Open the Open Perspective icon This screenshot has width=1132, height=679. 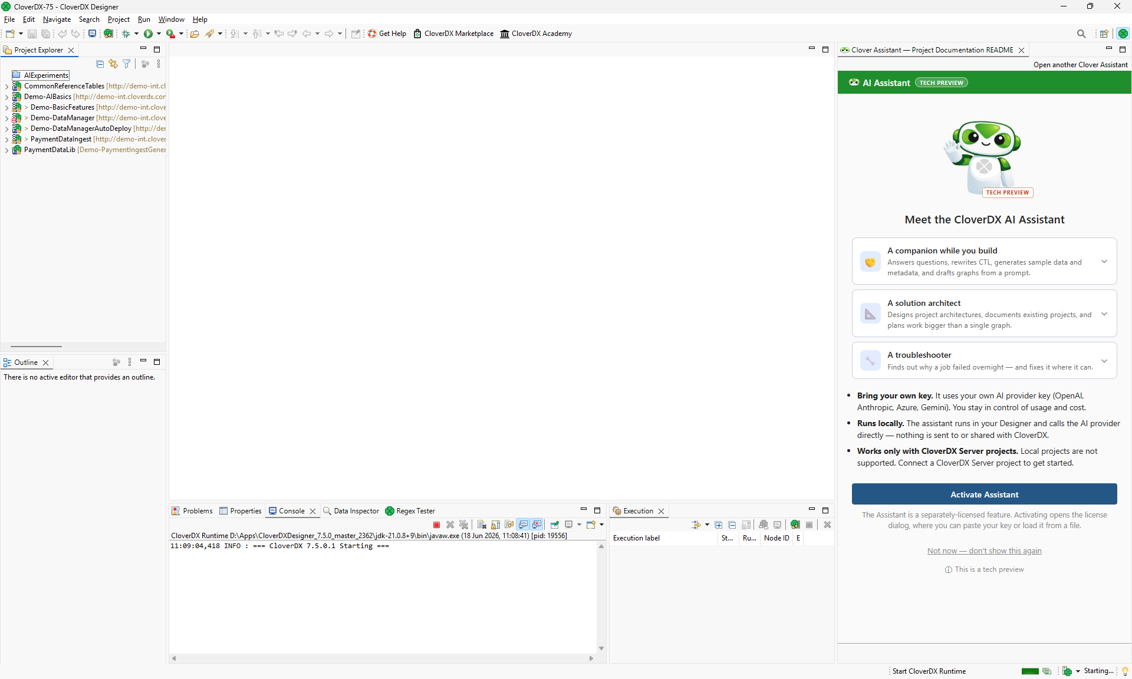1104,34
